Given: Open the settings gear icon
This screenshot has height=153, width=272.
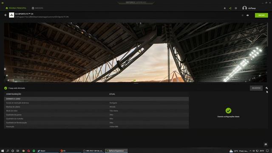Looking at the screenshot, I should 236,8.
